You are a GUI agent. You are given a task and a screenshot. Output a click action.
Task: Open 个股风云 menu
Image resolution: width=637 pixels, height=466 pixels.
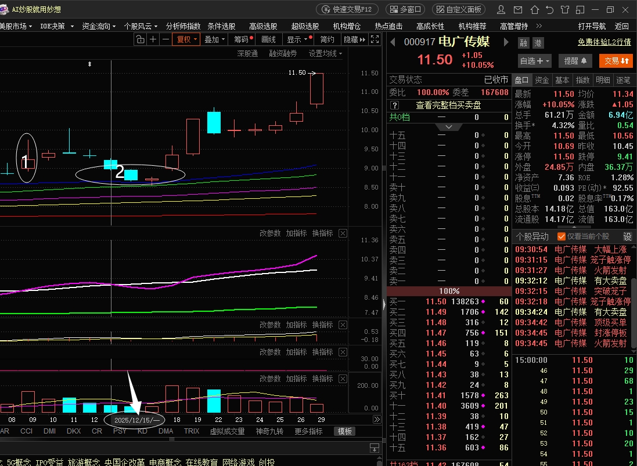point(141,26)
